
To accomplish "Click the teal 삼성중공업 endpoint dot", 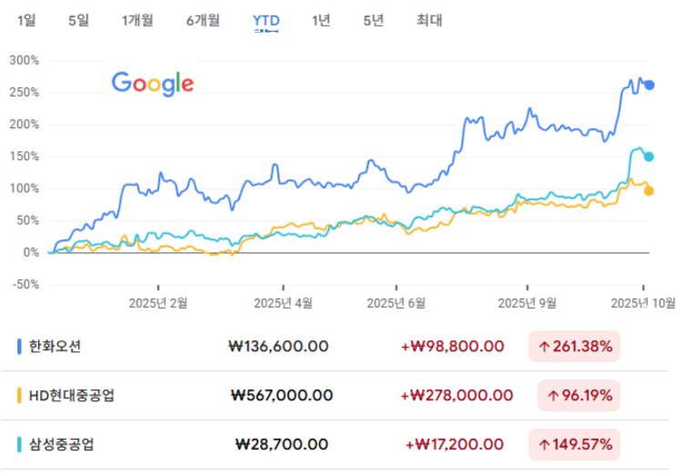I will click(649, 157).
